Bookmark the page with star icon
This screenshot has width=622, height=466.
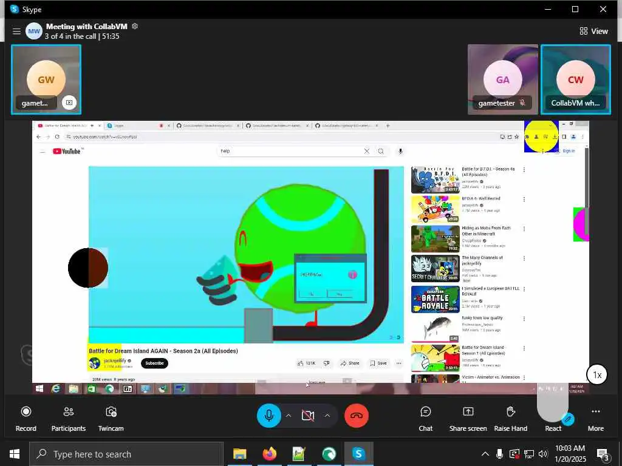tap(516, 137)
